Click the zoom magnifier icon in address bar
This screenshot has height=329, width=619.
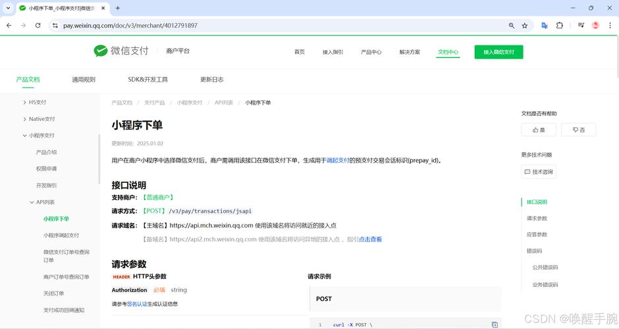point(512,25)
